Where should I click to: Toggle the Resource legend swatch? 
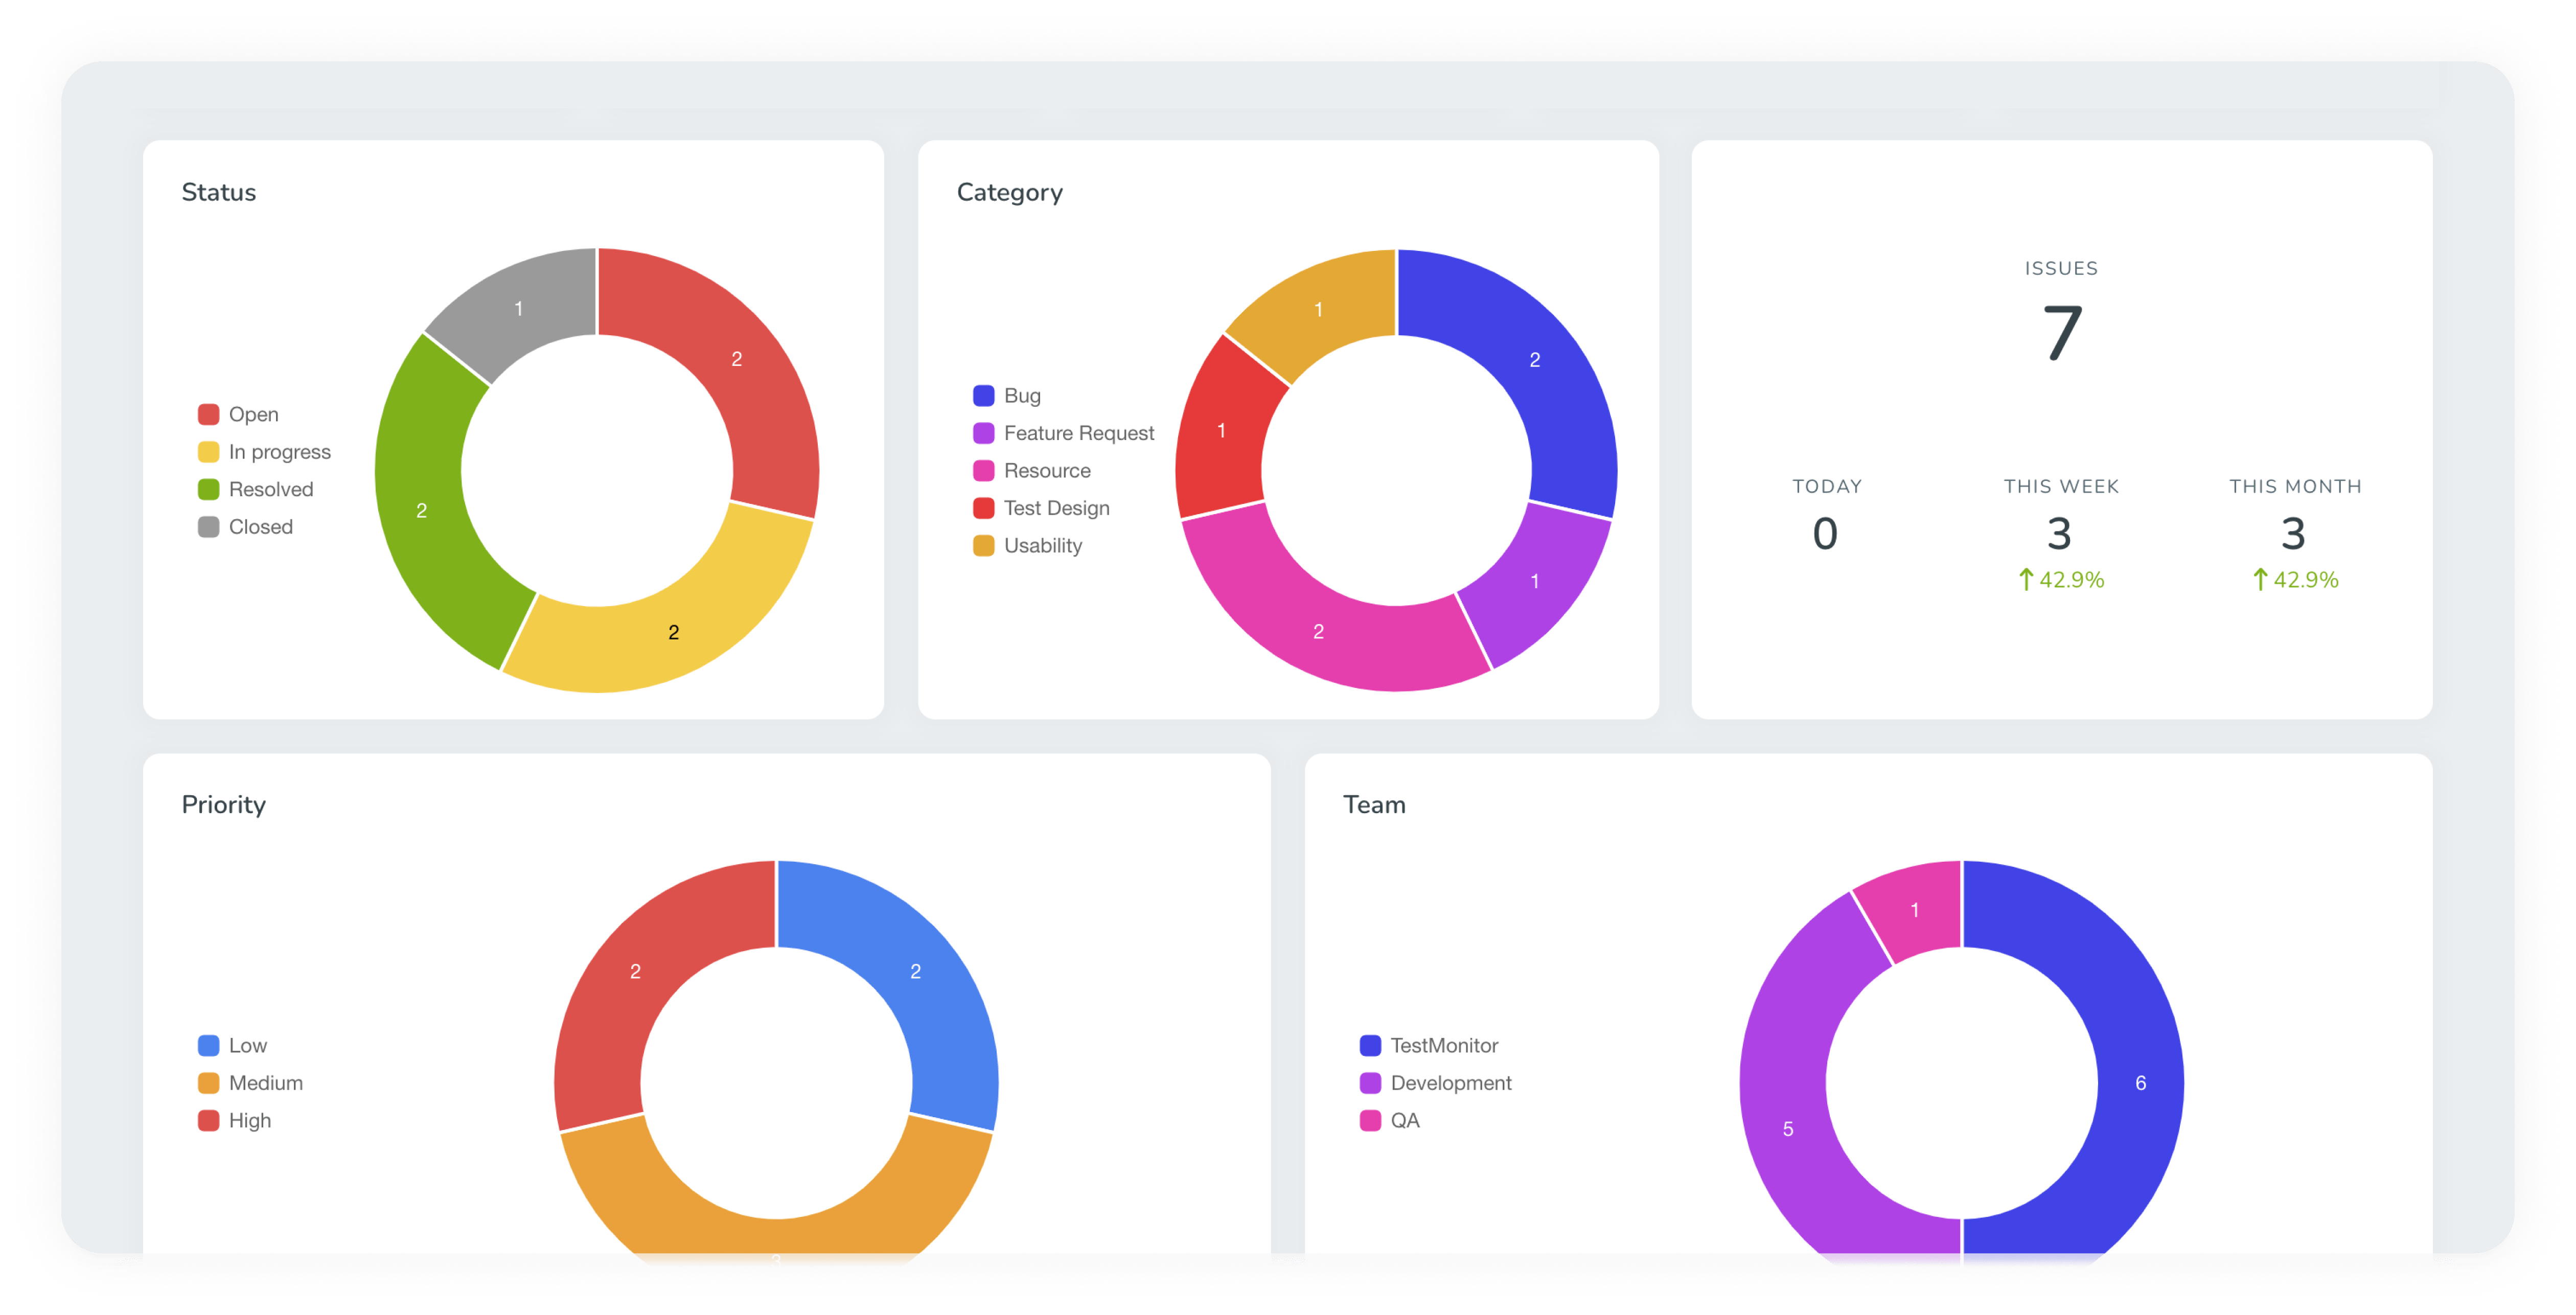coord(984,470)
